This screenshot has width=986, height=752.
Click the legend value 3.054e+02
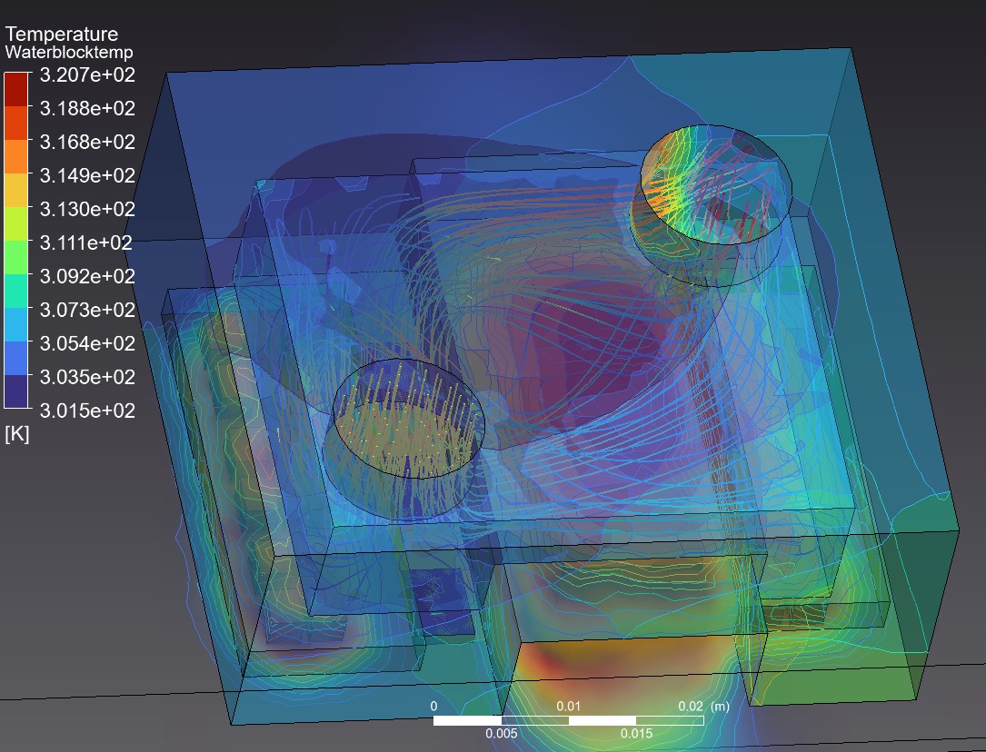pos(87,343)
